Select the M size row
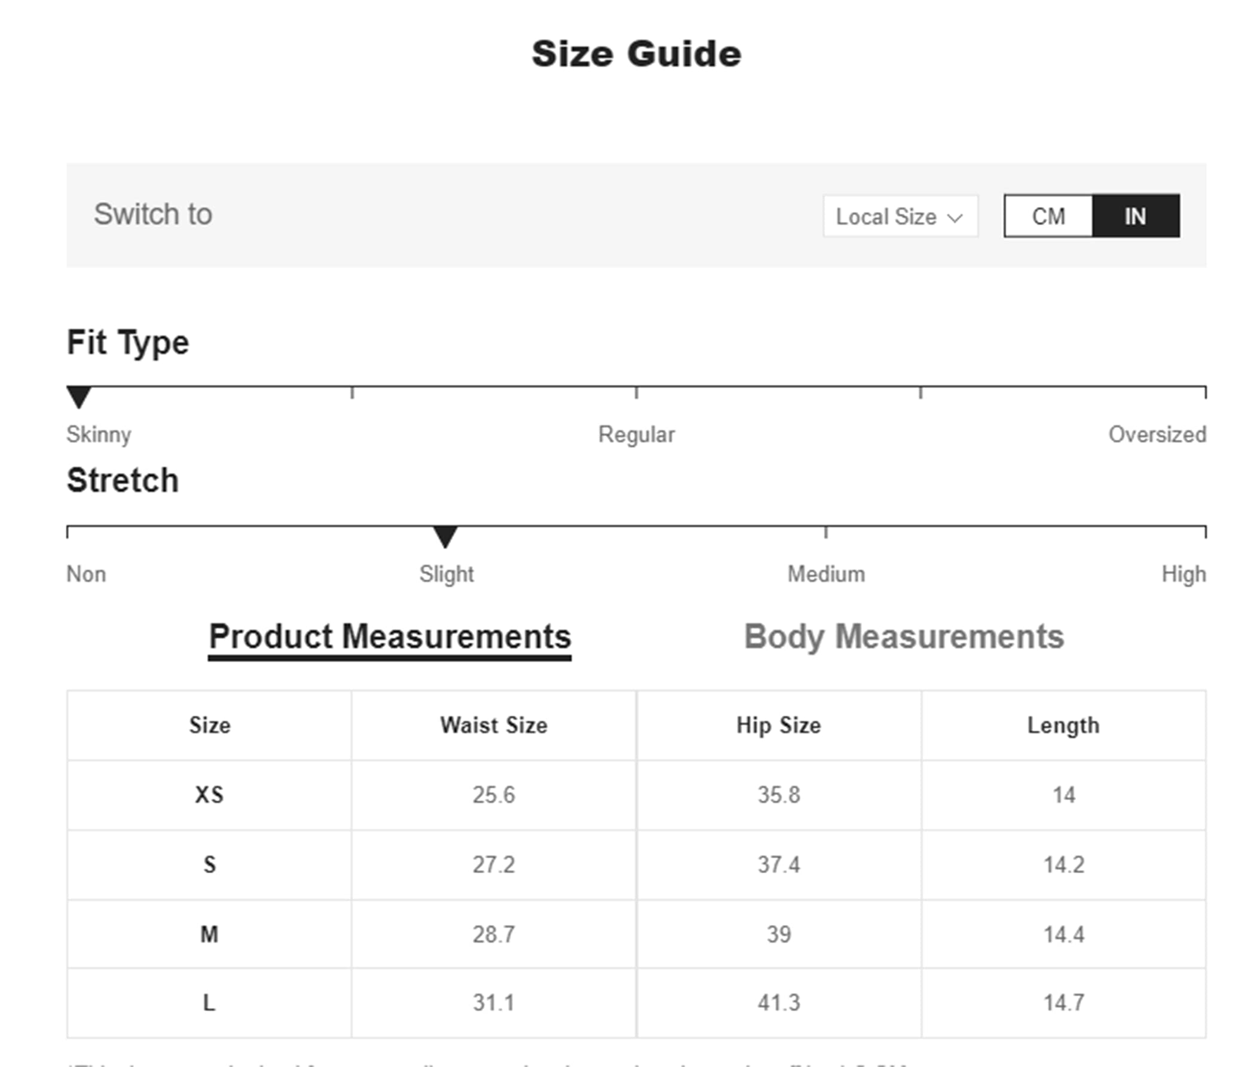Viewport: 1245px width, 1067px height. pos(209,934)
